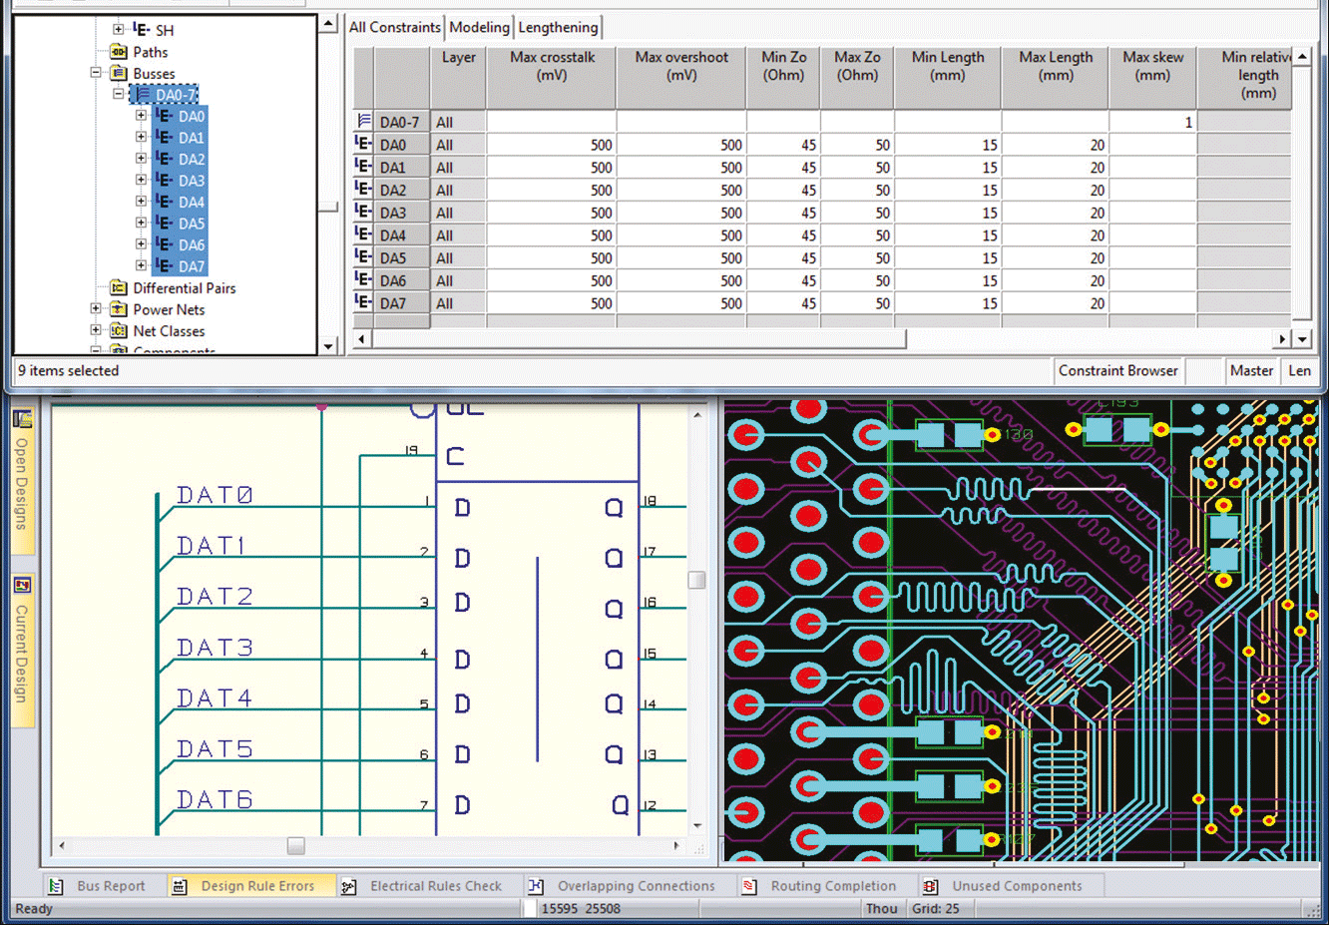This screenshot has width=1329, height=925.
Task: Expand the SH tree node
Action: tap(119, 30)
